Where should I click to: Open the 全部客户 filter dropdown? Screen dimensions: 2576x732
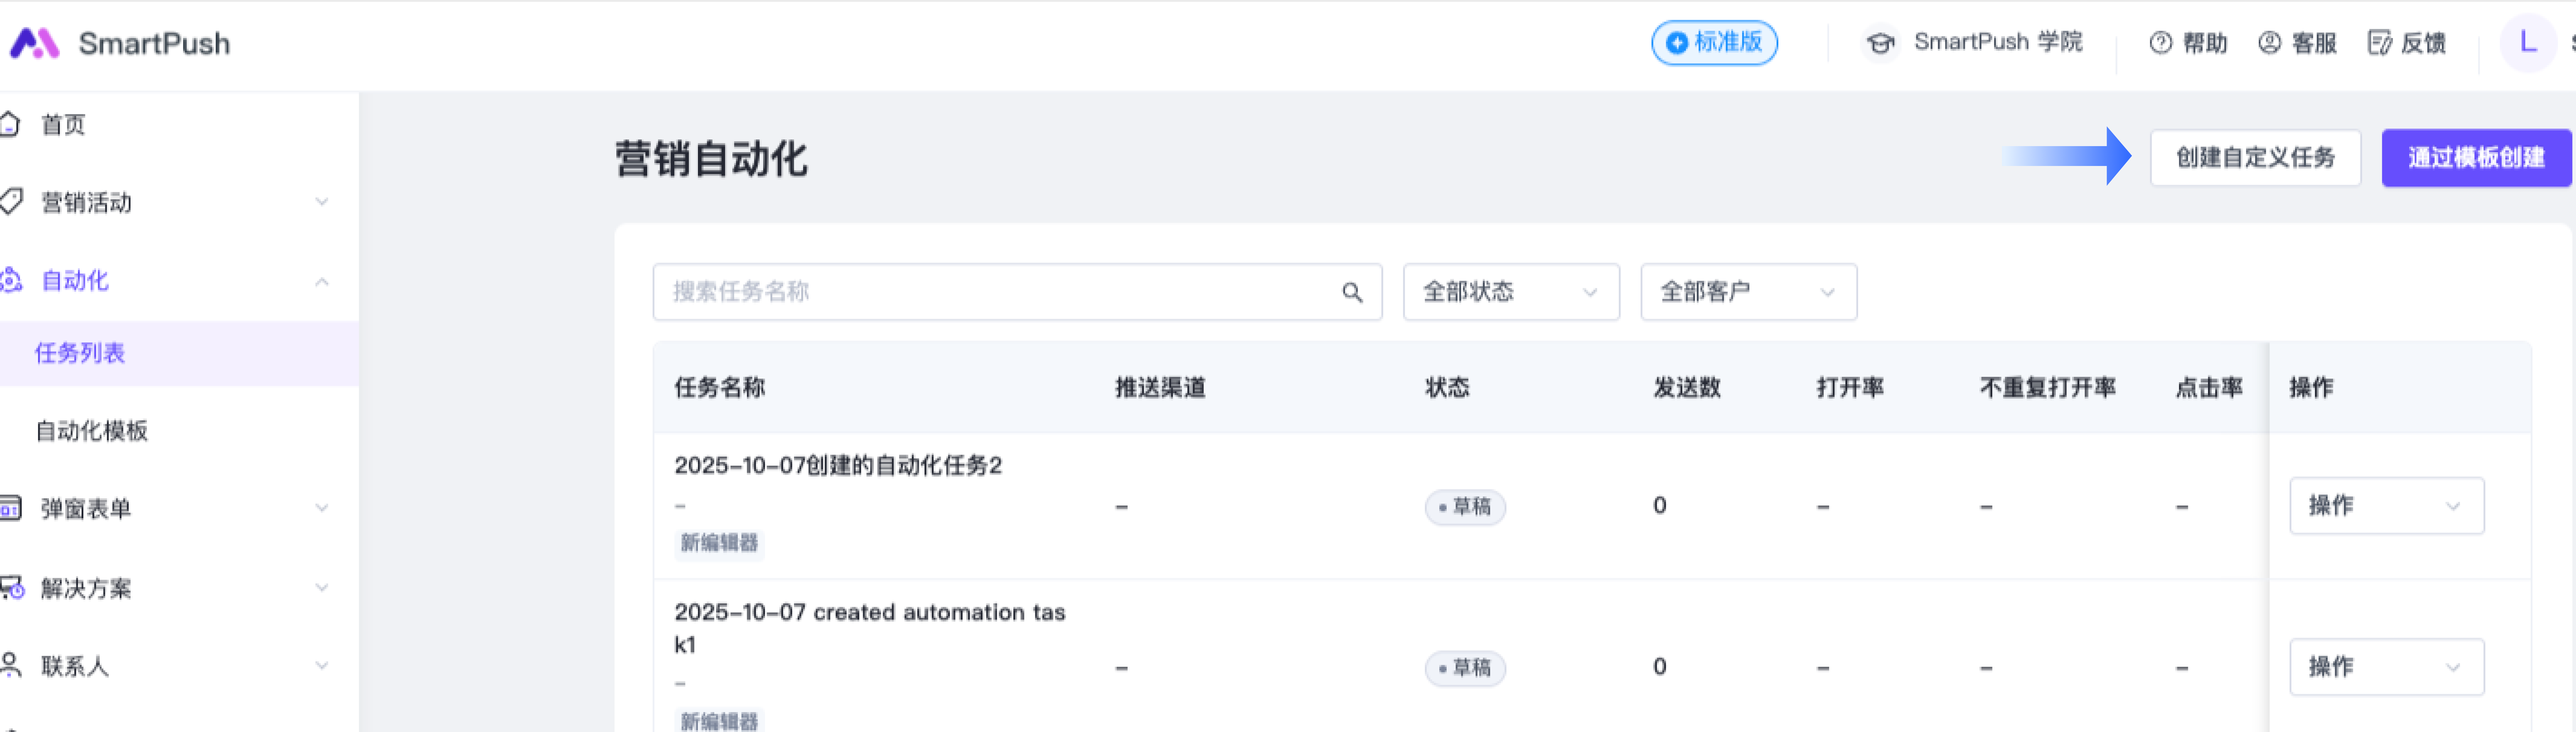[x=1748, y=292]
